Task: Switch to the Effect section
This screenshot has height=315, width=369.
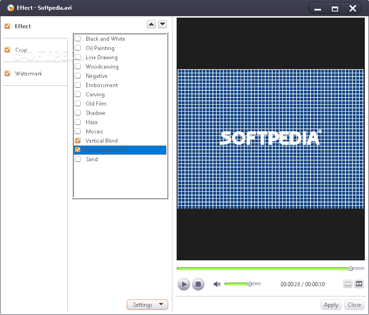Action: [23, 26]
